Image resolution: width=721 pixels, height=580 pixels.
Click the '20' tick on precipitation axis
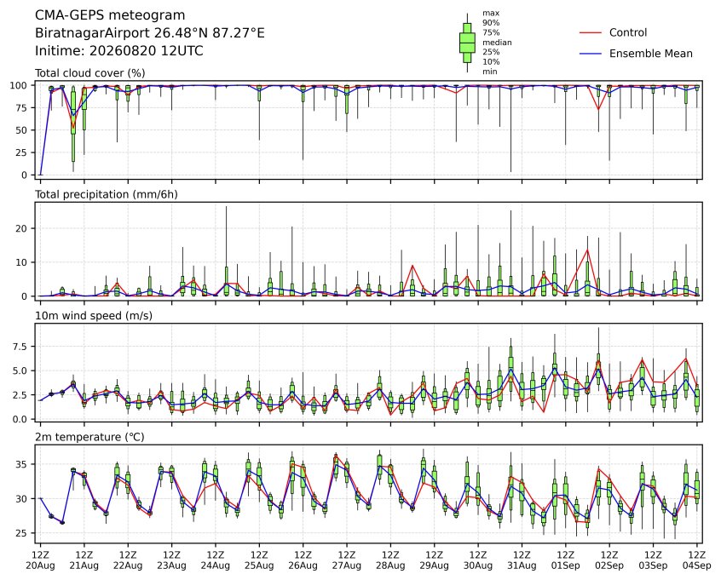pos(21,228)
